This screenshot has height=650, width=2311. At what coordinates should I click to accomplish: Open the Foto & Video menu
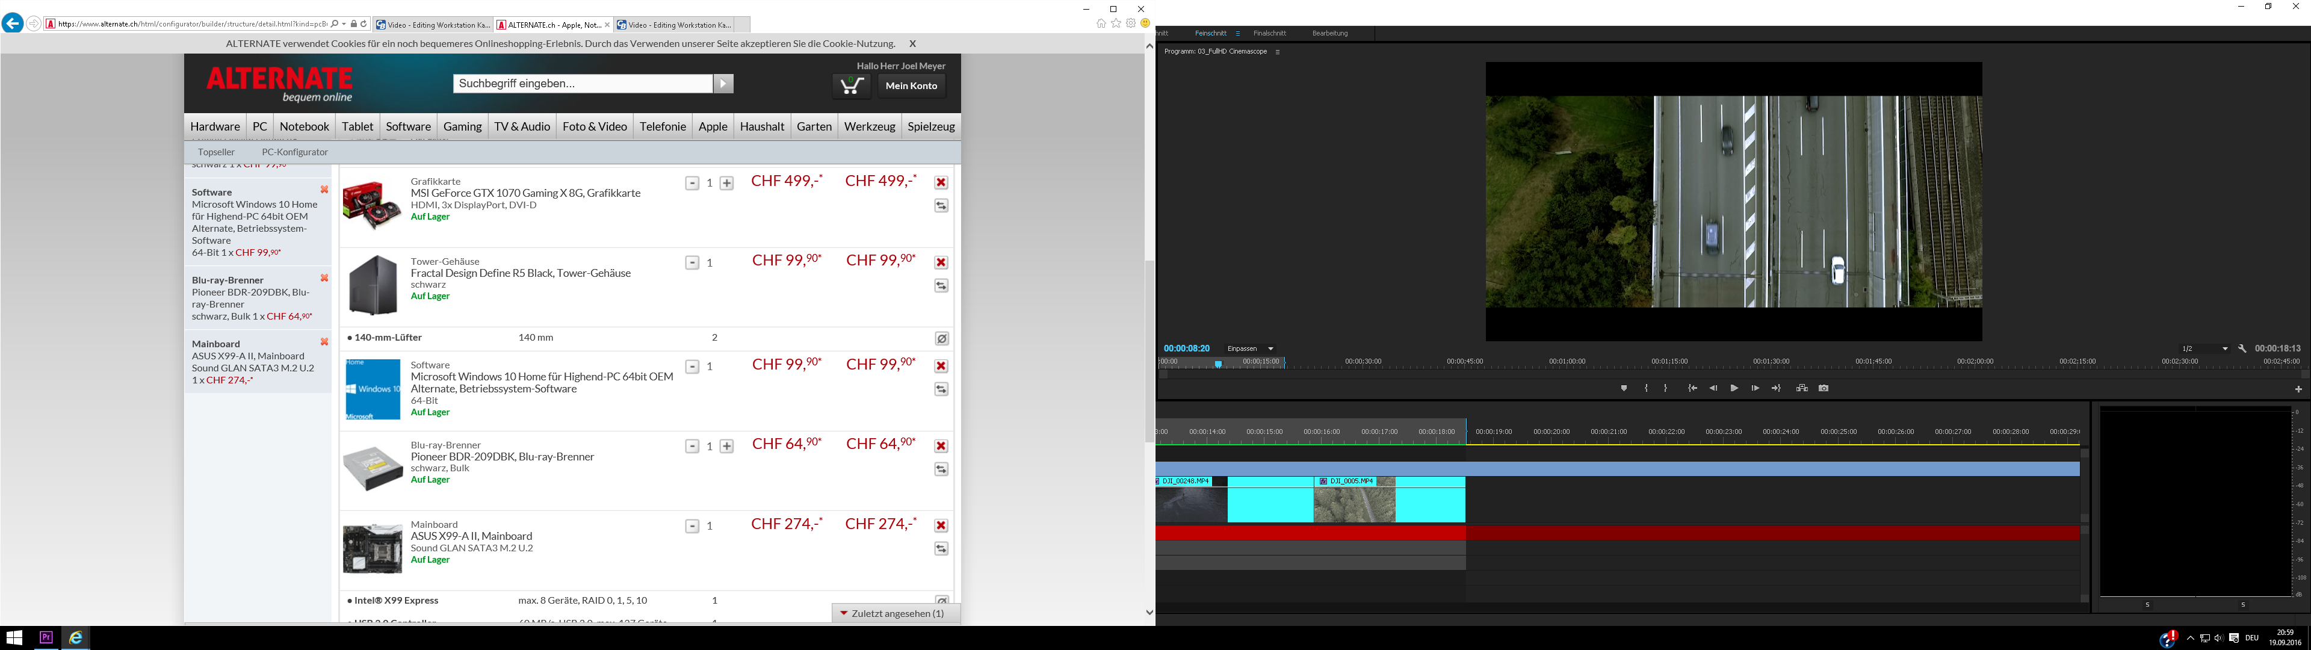coord(594,126)
